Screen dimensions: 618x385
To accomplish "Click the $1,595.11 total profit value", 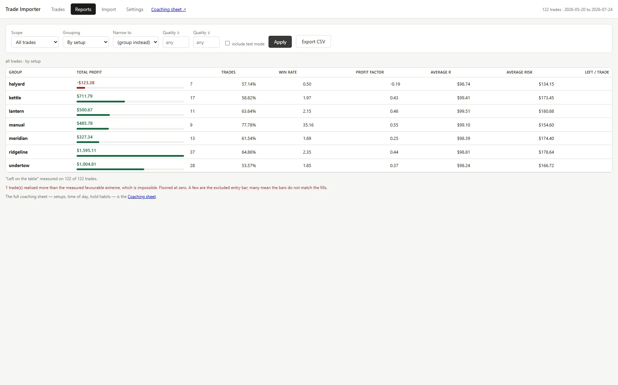I will pos(87,150).
